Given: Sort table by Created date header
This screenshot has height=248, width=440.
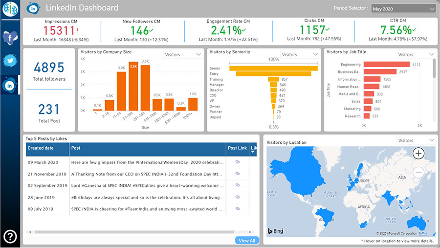Looking at the screenshot, I should [47, 149].
